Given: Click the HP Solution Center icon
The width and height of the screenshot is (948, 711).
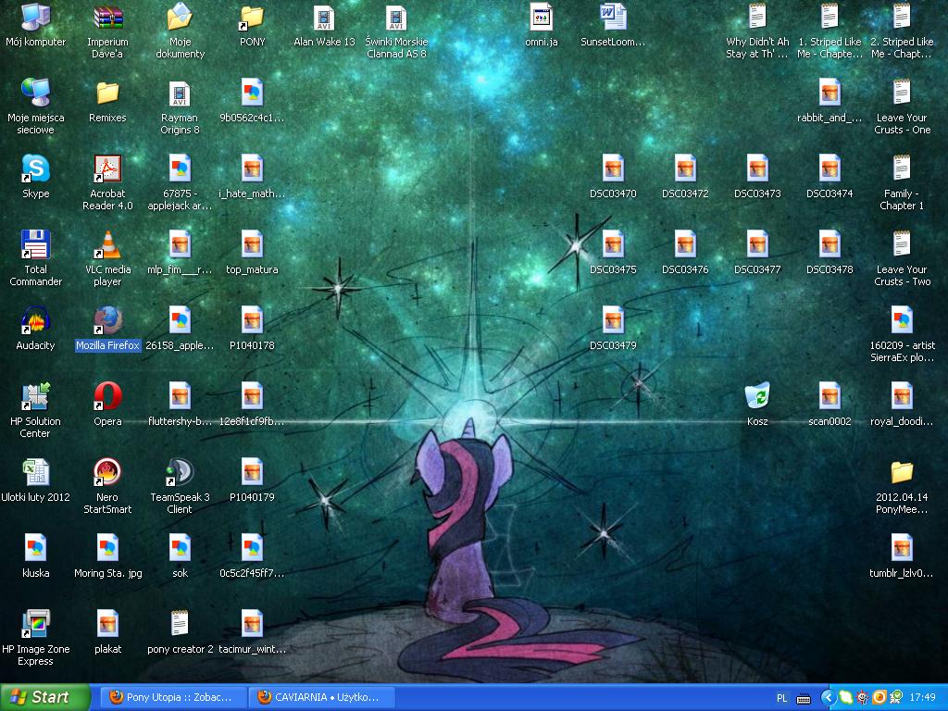Looking at the screenshot, I should (x=35, y=397).
